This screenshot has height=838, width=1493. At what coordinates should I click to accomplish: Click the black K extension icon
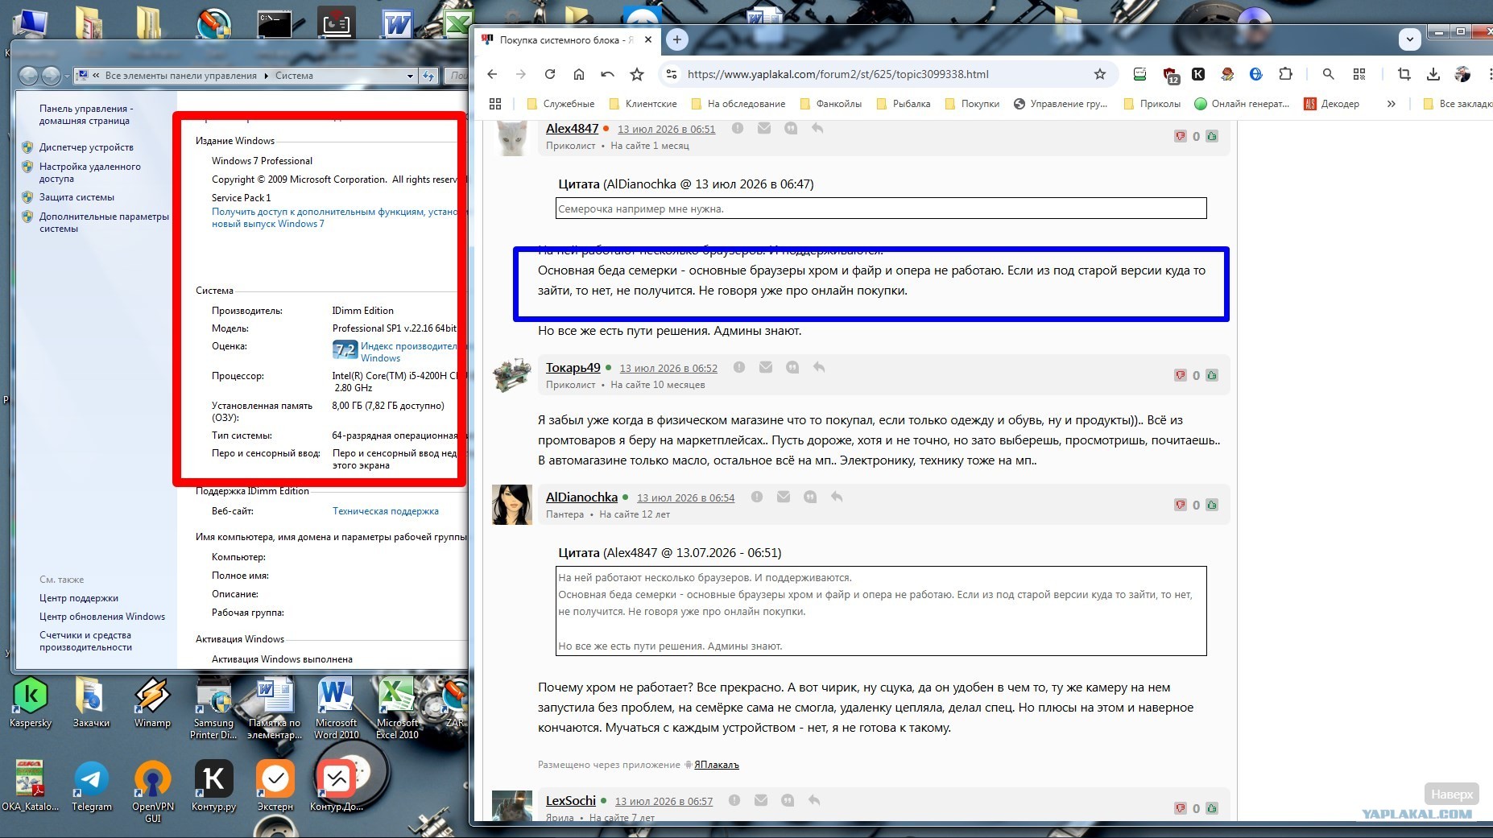tap(1198, 74)
